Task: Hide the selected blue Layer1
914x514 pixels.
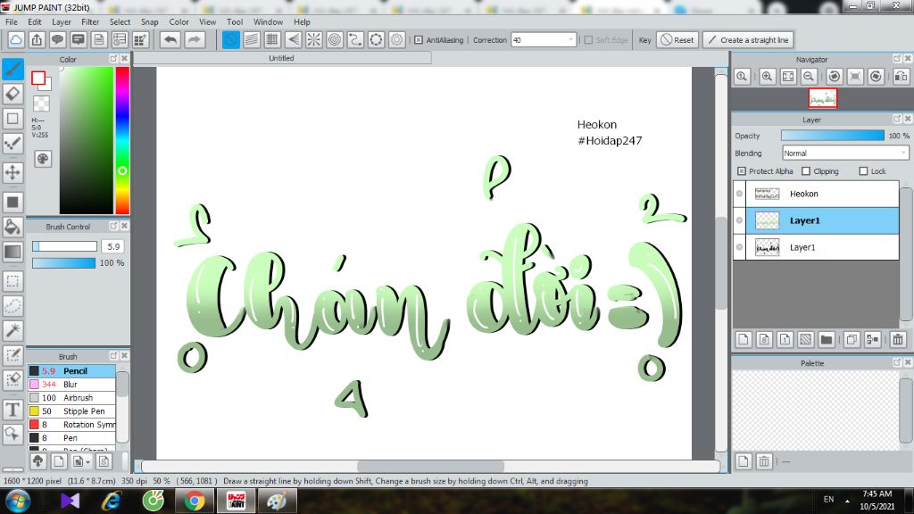Action: click(739, 220)
